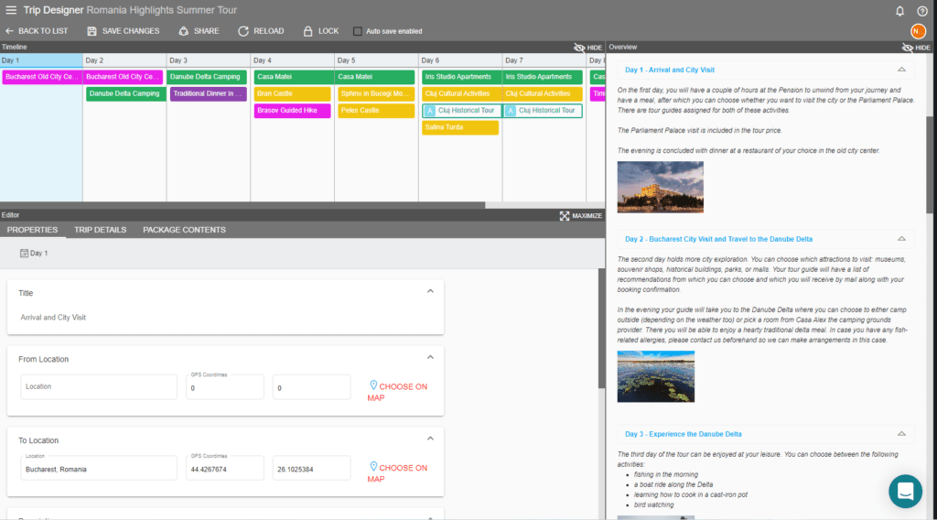Click the Day 1 calendar icon in editor
This screenshot has width=937, height=520.
click(x=24, y=254)
